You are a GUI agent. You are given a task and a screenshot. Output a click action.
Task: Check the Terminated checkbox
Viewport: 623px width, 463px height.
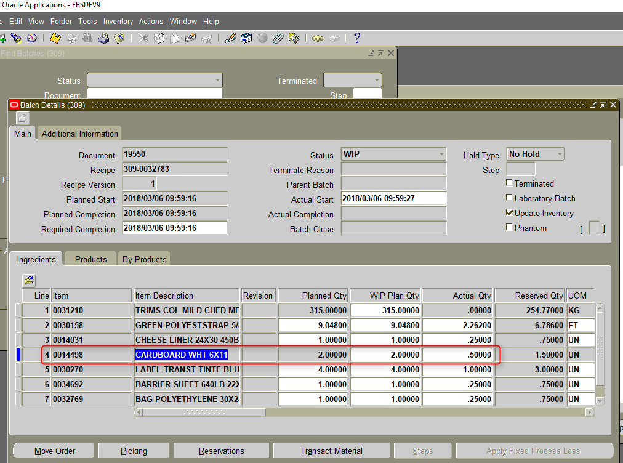(510, 183)
